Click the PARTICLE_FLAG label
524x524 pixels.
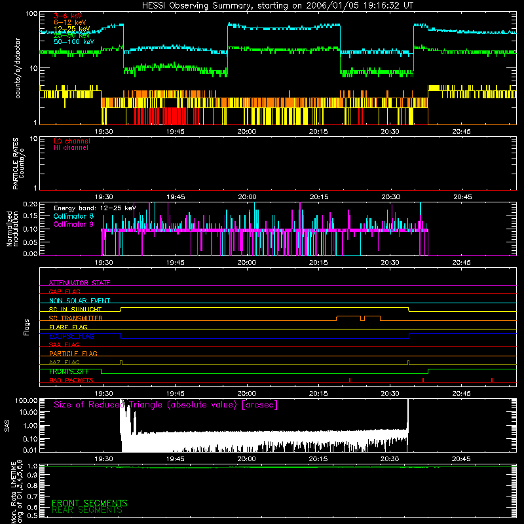[x=73, y=354]
